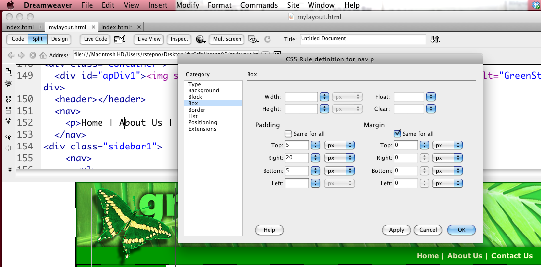This screenshot has width=541, height=267.
Task: Check Padding Same for all checkbox
Action: (x=288, y=134)
